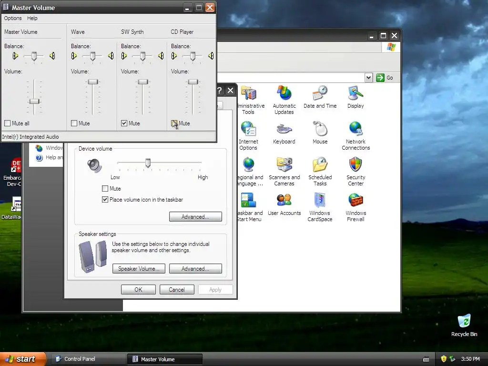The width and height of the screenshot is (488, 366).
Task: Switch to Control Panel taskbar button
Action: click(x=88, y=359)
